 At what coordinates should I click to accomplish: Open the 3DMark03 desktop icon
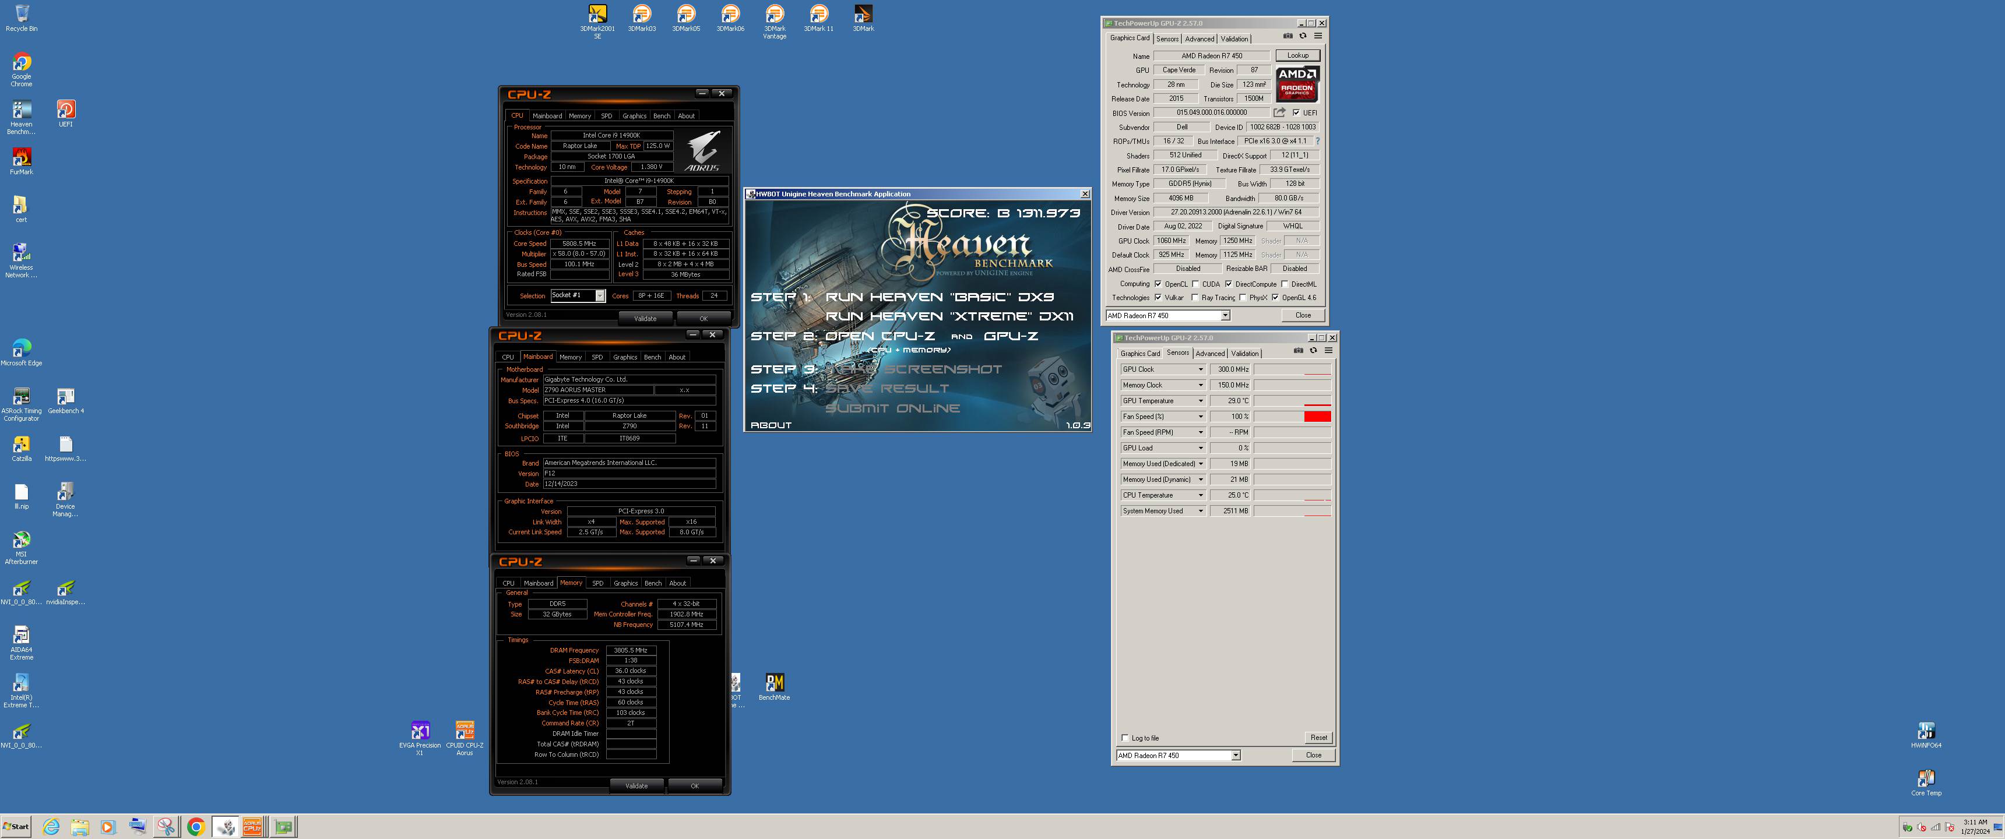point(641,18)
